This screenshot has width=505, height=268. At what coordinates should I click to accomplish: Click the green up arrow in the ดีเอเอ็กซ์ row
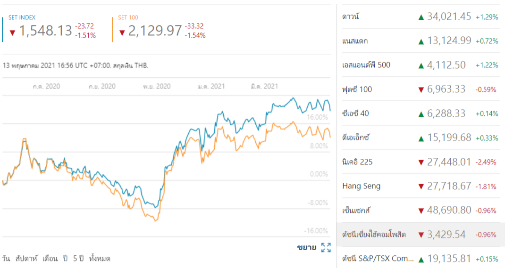click(x=421, y=138)
